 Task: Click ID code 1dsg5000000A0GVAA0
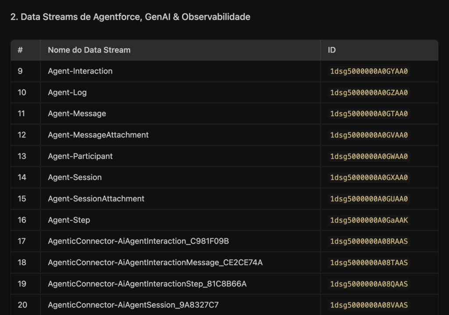(369, 135)
